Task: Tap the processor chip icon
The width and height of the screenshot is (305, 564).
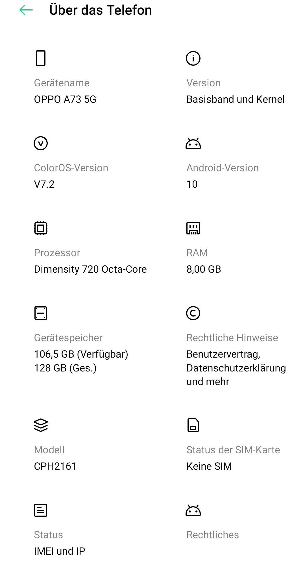Action: pos(41,228)
